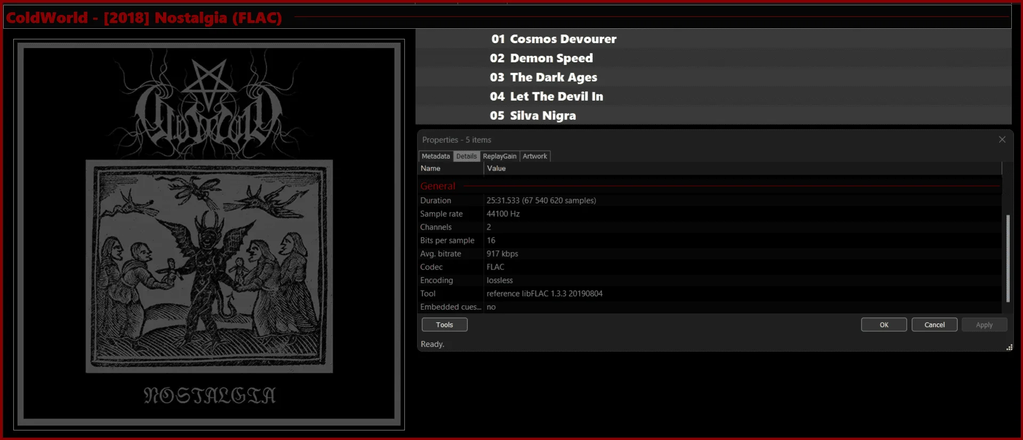Select the Bits per sample row
Viewport: 1023px width, 440px height.
(x=710, y=240)
